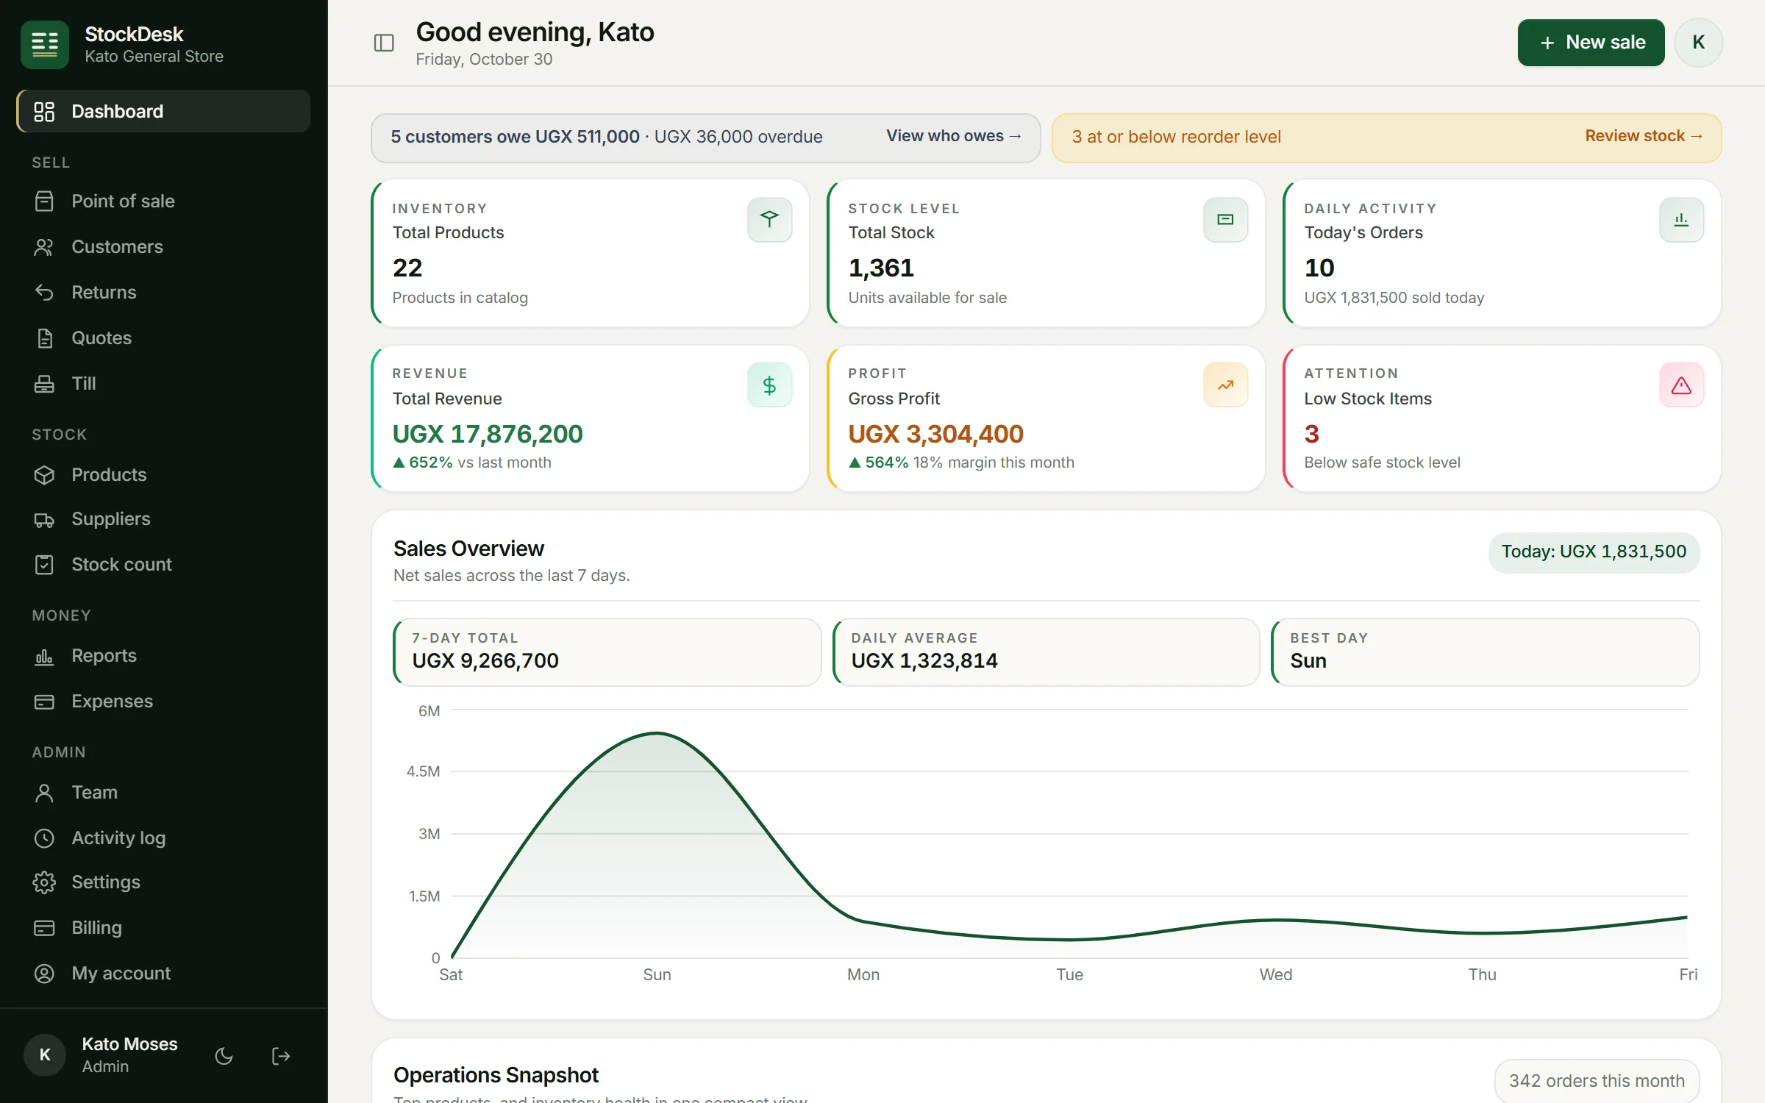The image size is (1765, 1103).
Task: Click the Total Stock level icon
Action: coord(1225,219)
